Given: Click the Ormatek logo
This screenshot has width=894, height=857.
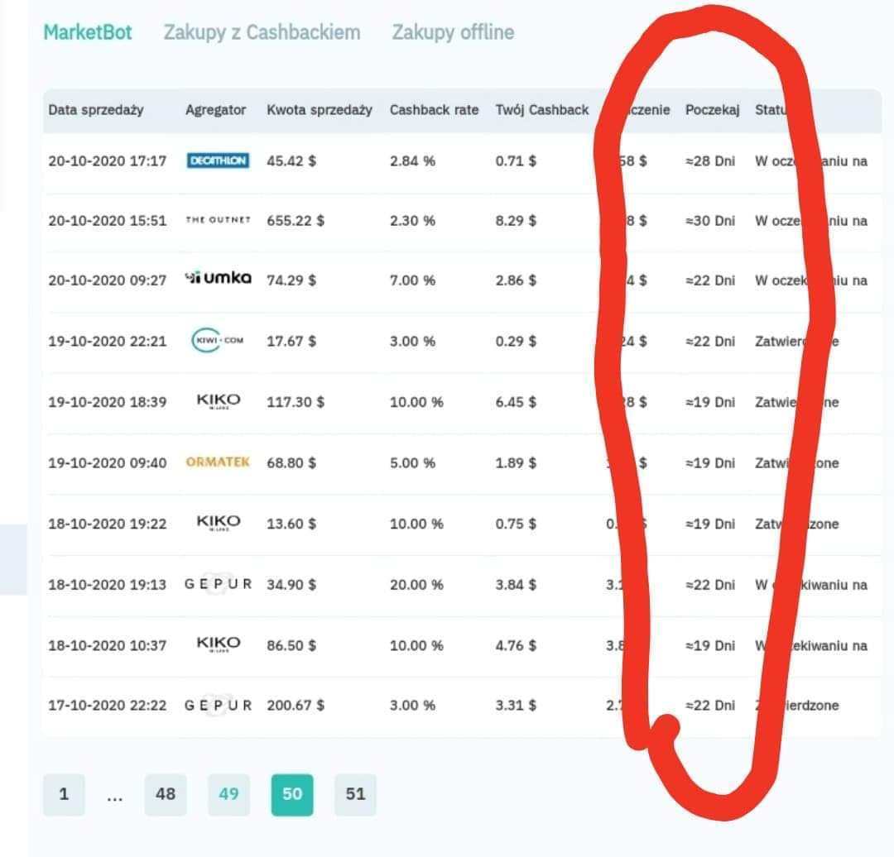Looking at the screenshot, I should [x=218, y=462].
